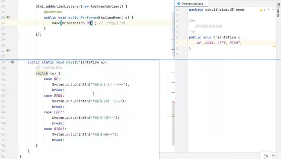Click line number 7 in Orientation.java gutter

point(177,43)
